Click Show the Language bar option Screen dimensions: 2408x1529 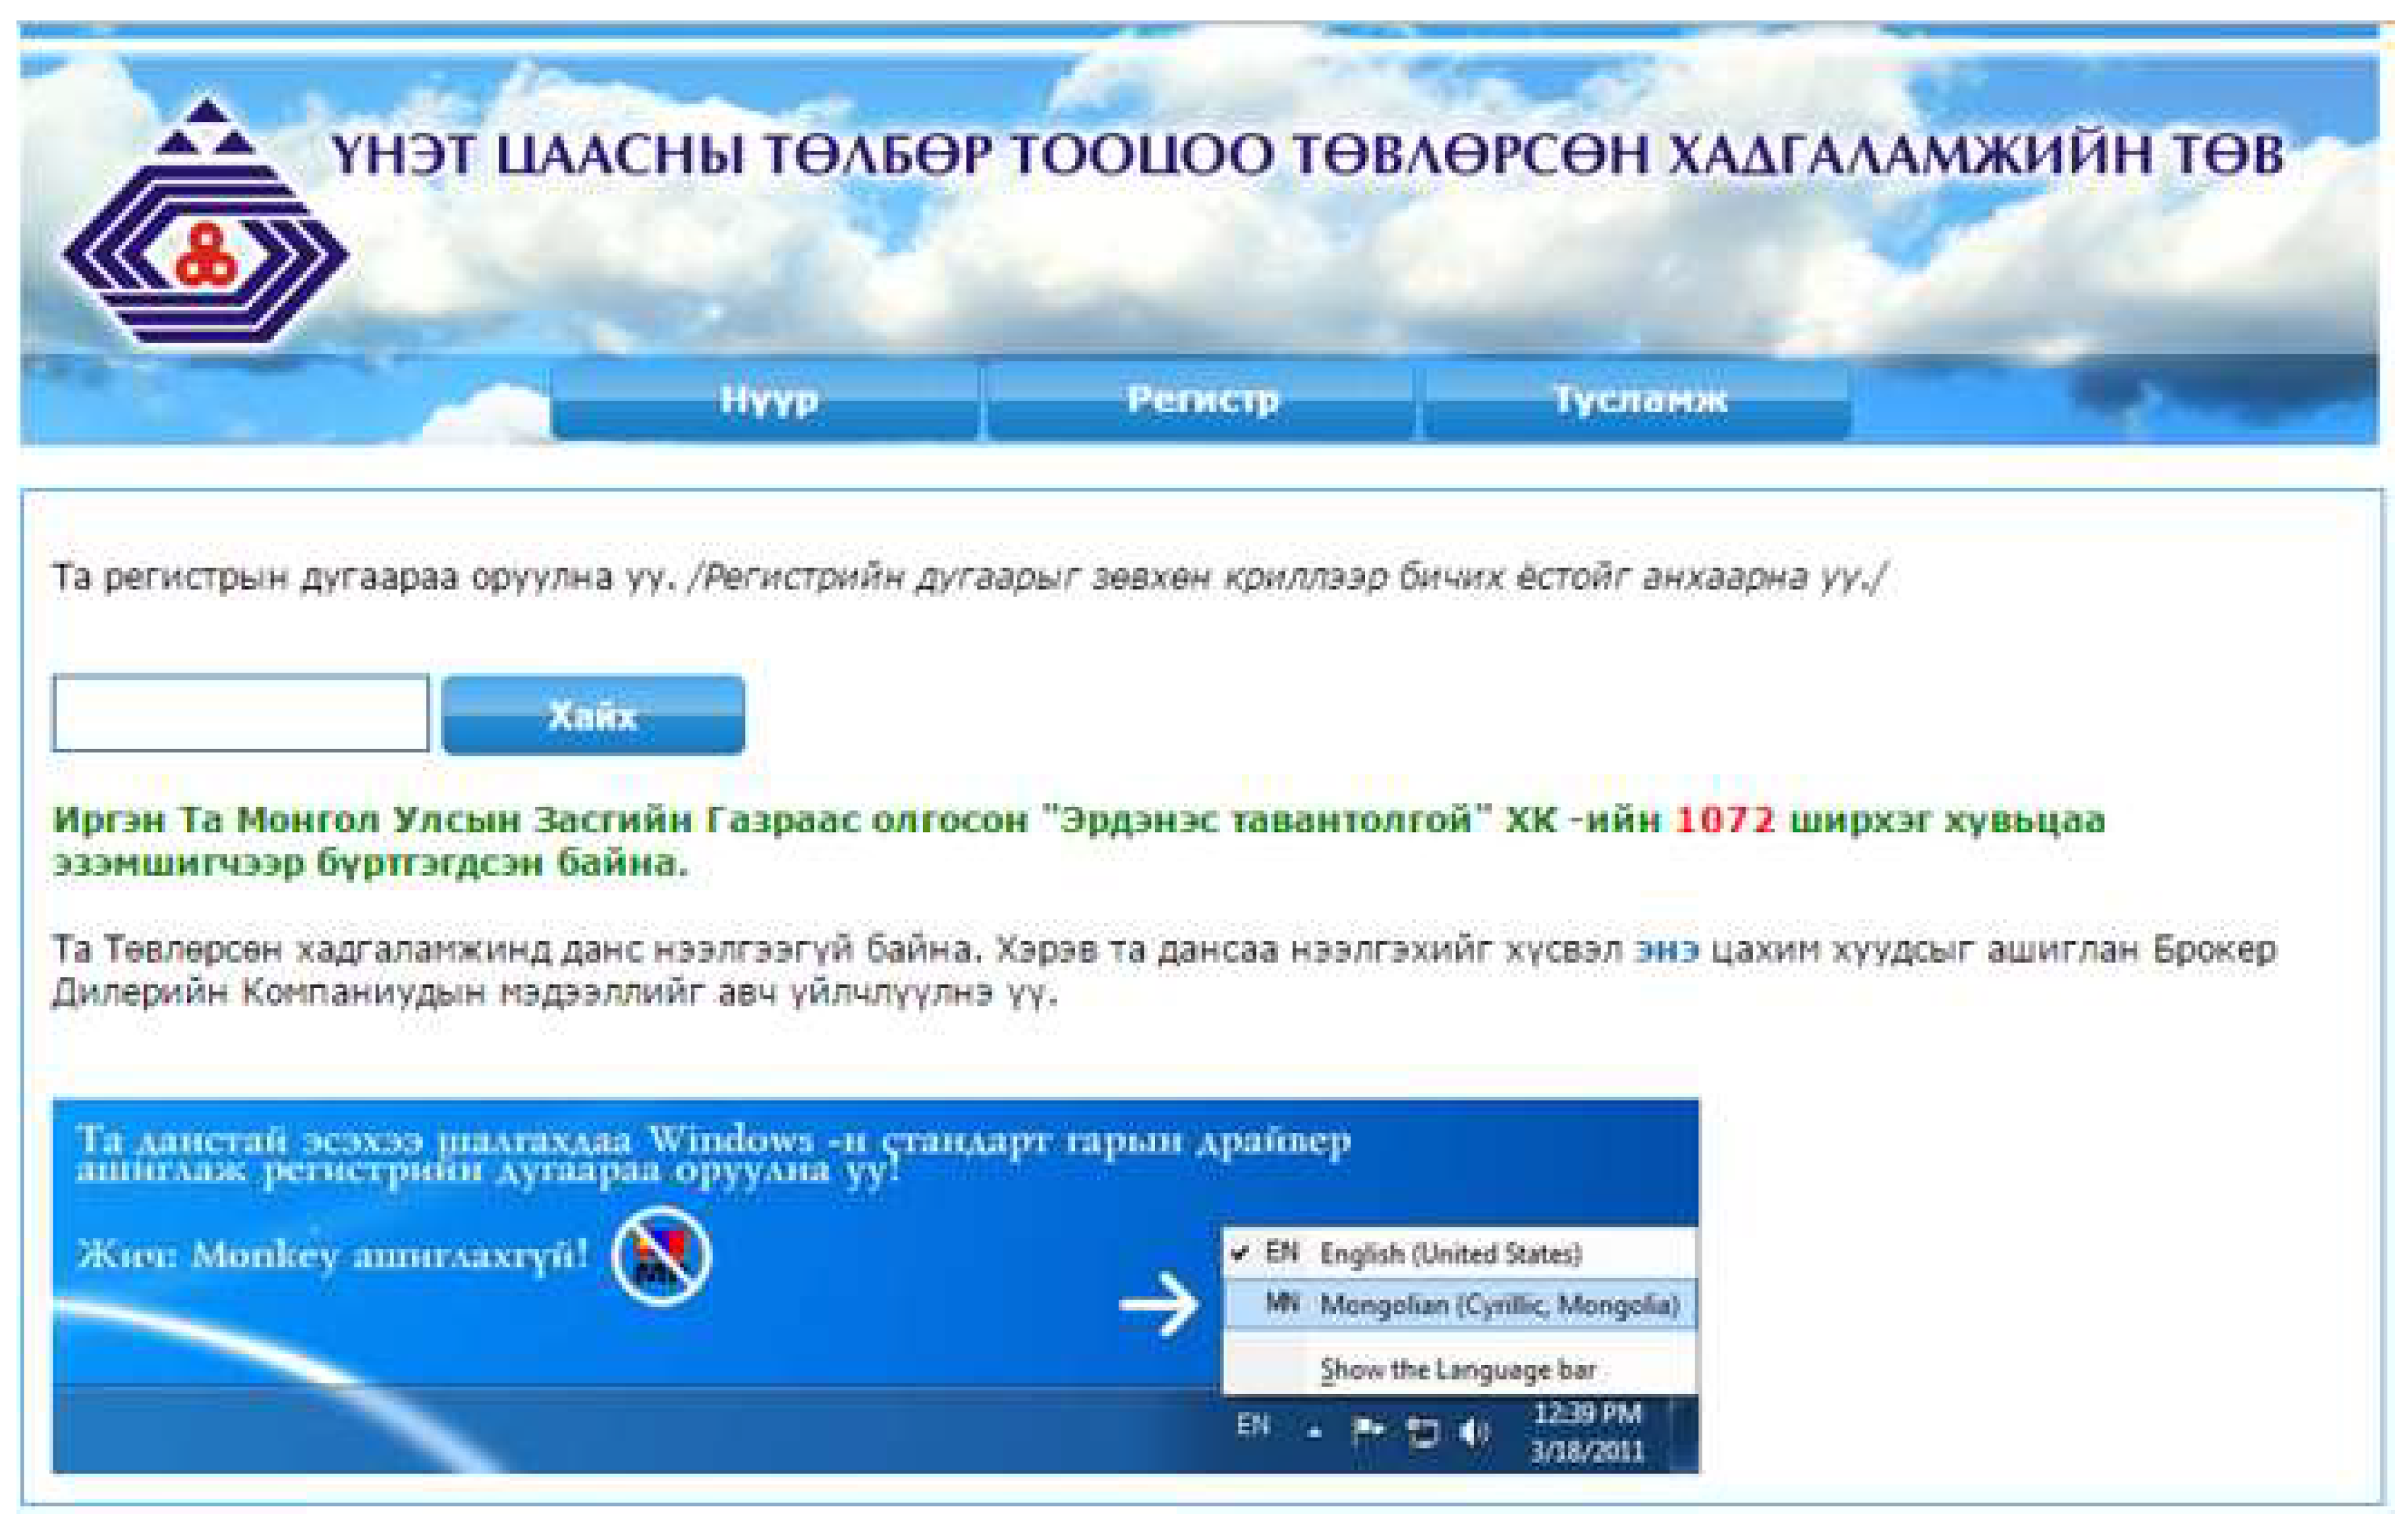(1457, 1369)
